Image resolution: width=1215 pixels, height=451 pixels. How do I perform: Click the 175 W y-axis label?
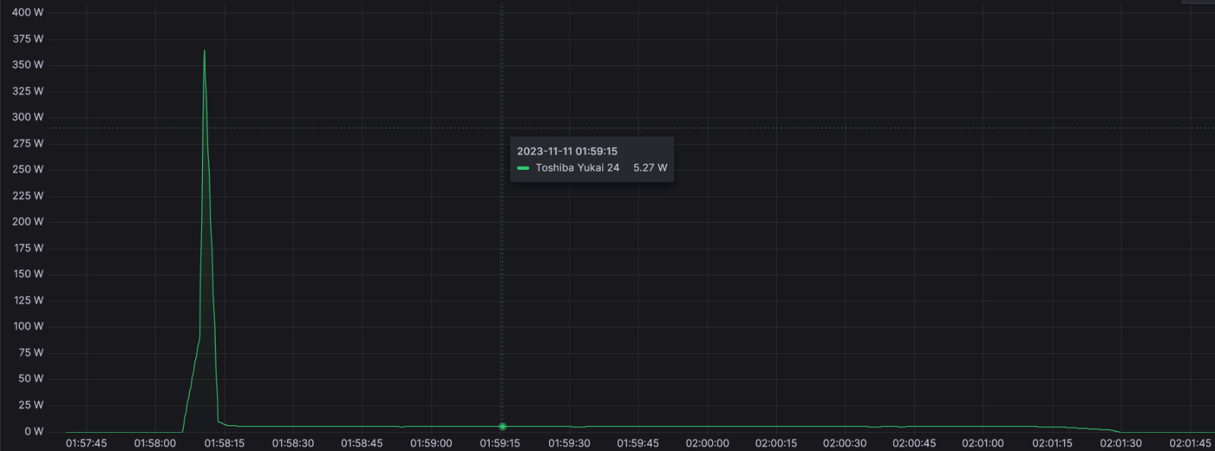pos(29,248)
